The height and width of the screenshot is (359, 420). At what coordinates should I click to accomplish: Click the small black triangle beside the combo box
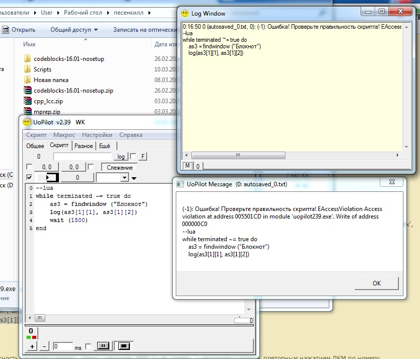click(x=133, y=178)
